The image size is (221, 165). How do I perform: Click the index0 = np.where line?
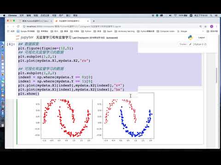pyautogui.click(x=55, y=77)
